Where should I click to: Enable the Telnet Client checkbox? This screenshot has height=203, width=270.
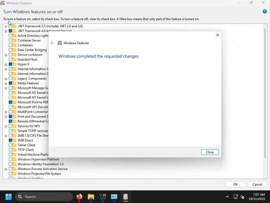[10, 145]
